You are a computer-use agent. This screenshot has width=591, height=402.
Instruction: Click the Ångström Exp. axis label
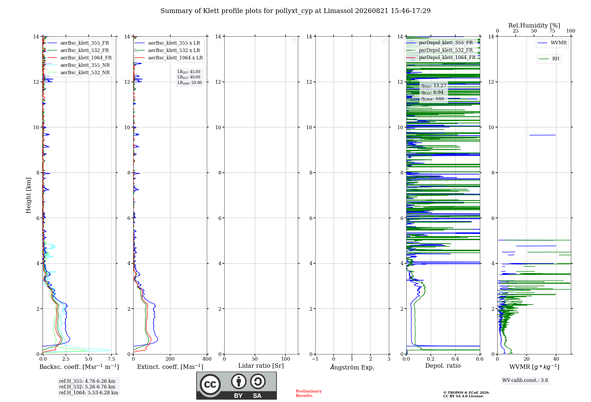352,367
